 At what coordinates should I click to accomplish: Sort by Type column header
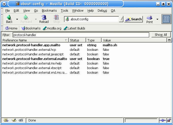pyautogui.click(x=94, y=40)
